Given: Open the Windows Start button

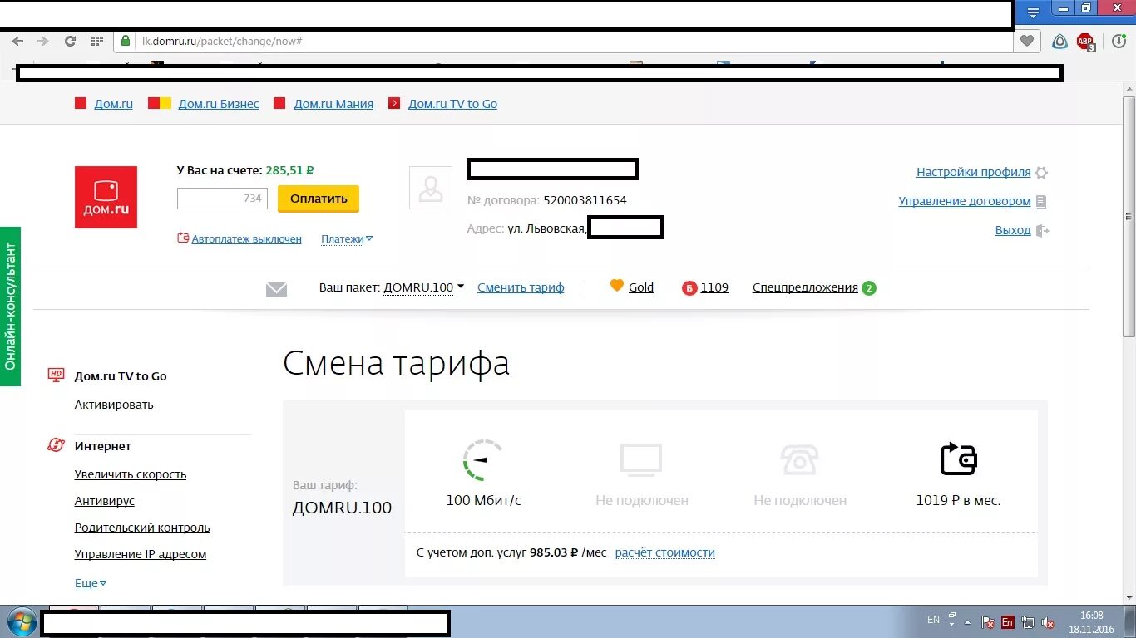Looking at the screenshot, I should point(21,621).
